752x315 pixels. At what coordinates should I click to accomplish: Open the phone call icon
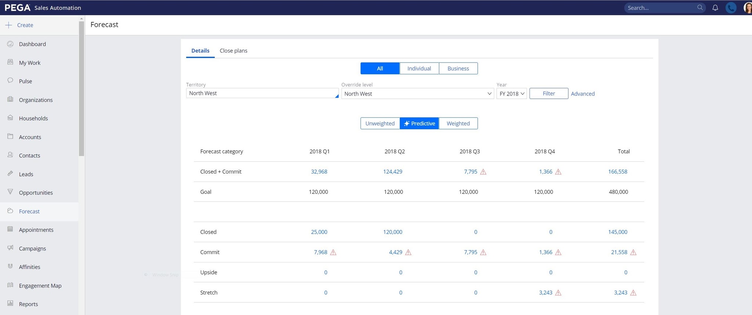coord(731,8)
